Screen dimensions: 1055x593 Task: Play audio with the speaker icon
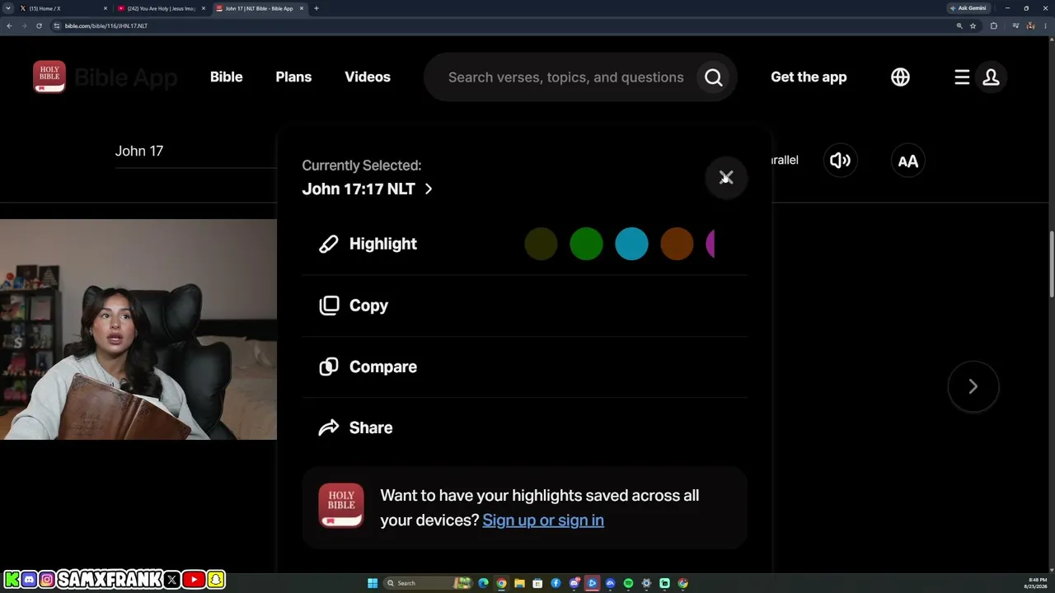pyautogui.click(x=840, y=161)
